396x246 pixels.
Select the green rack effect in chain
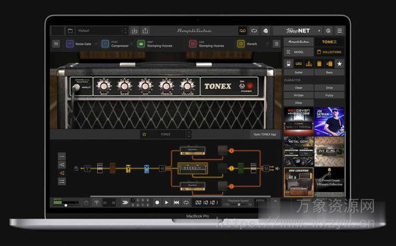pyautogui.click(x=241, y=168)
